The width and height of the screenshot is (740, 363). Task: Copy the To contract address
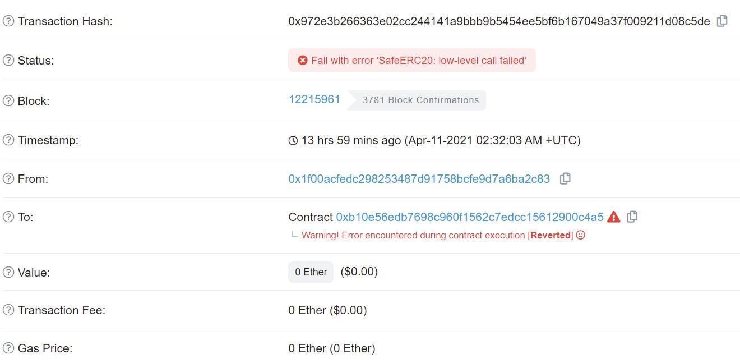632,217
